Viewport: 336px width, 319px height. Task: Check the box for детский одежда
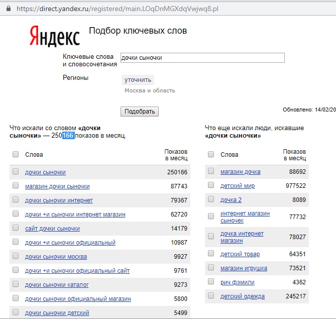pos(211,295)
